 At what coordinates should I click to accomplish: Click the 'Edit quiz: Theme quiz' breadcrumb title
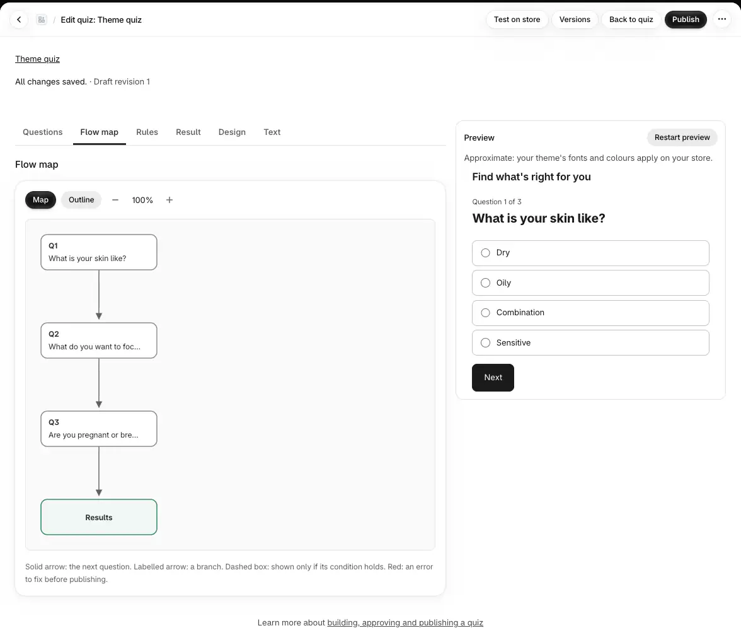point(101,20)
